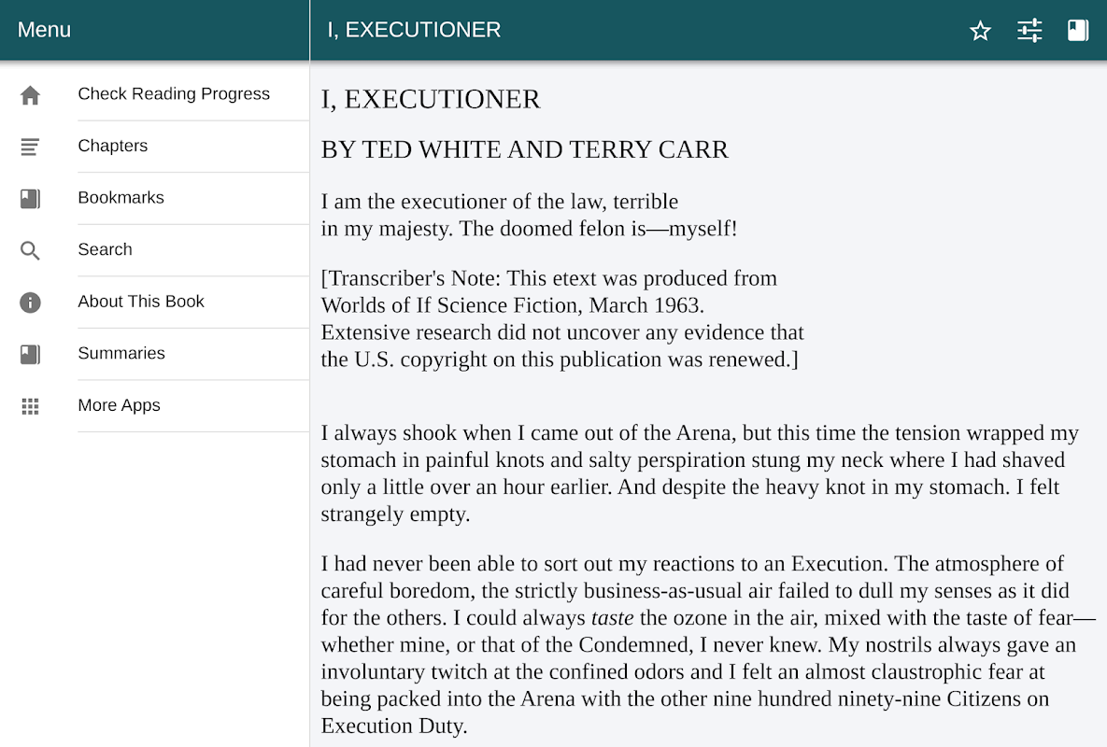
Task: Open reading settings sliders icon
Action: click(x=1029, y=31)
